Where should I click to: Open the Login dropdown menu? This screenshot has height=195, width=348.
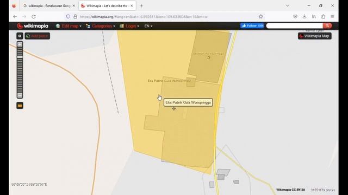click(129, 26)
